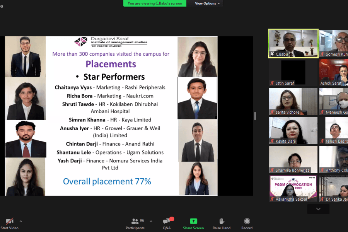This screenshot has width=348, height=232.
Task: Show more participants with the gallery down arrow
Action: pos(318,209)
